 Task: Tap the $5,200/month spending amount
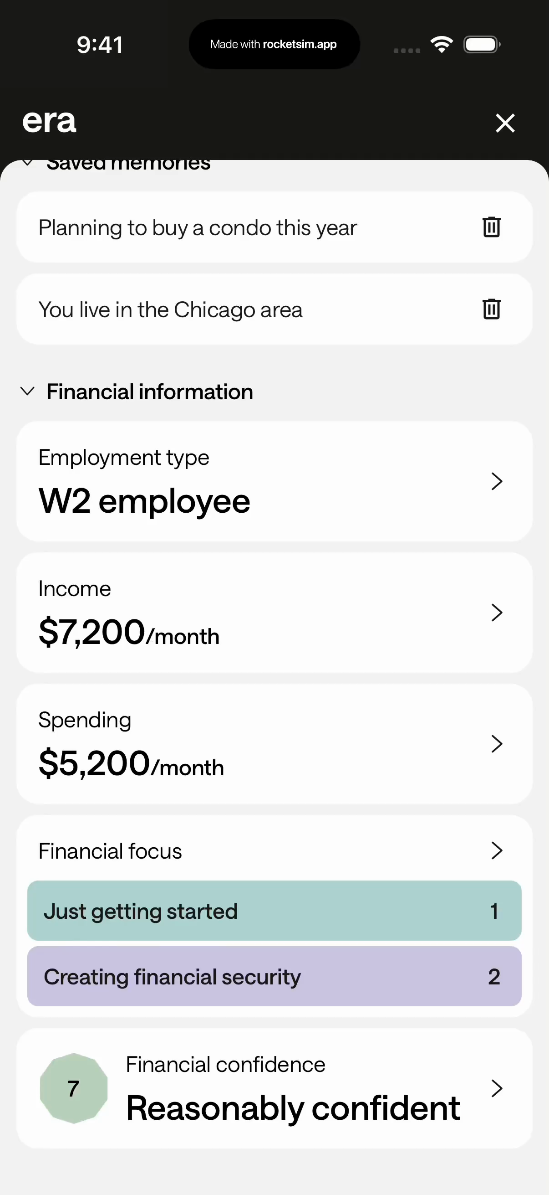tap(131, 764)
